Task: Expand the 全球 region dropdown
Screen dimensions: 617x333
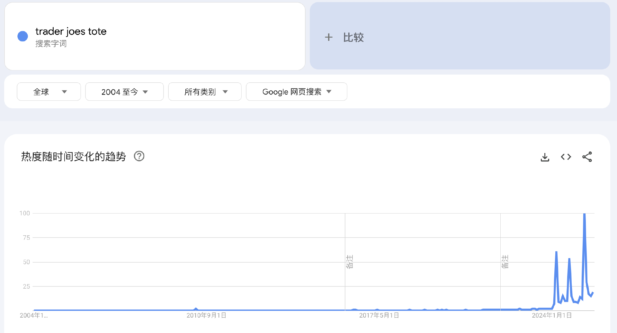Action: (x=49, y=92)
